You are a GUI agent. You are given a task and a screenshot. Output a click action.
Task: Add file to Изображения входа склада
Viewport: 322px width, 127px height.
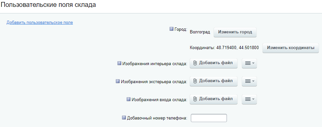pos(213,100)
